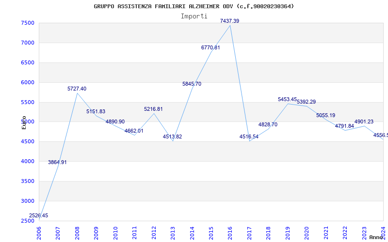Click the 5845.70 data label
Viewport: 388px width, 242px height.
tap(192, 84)
